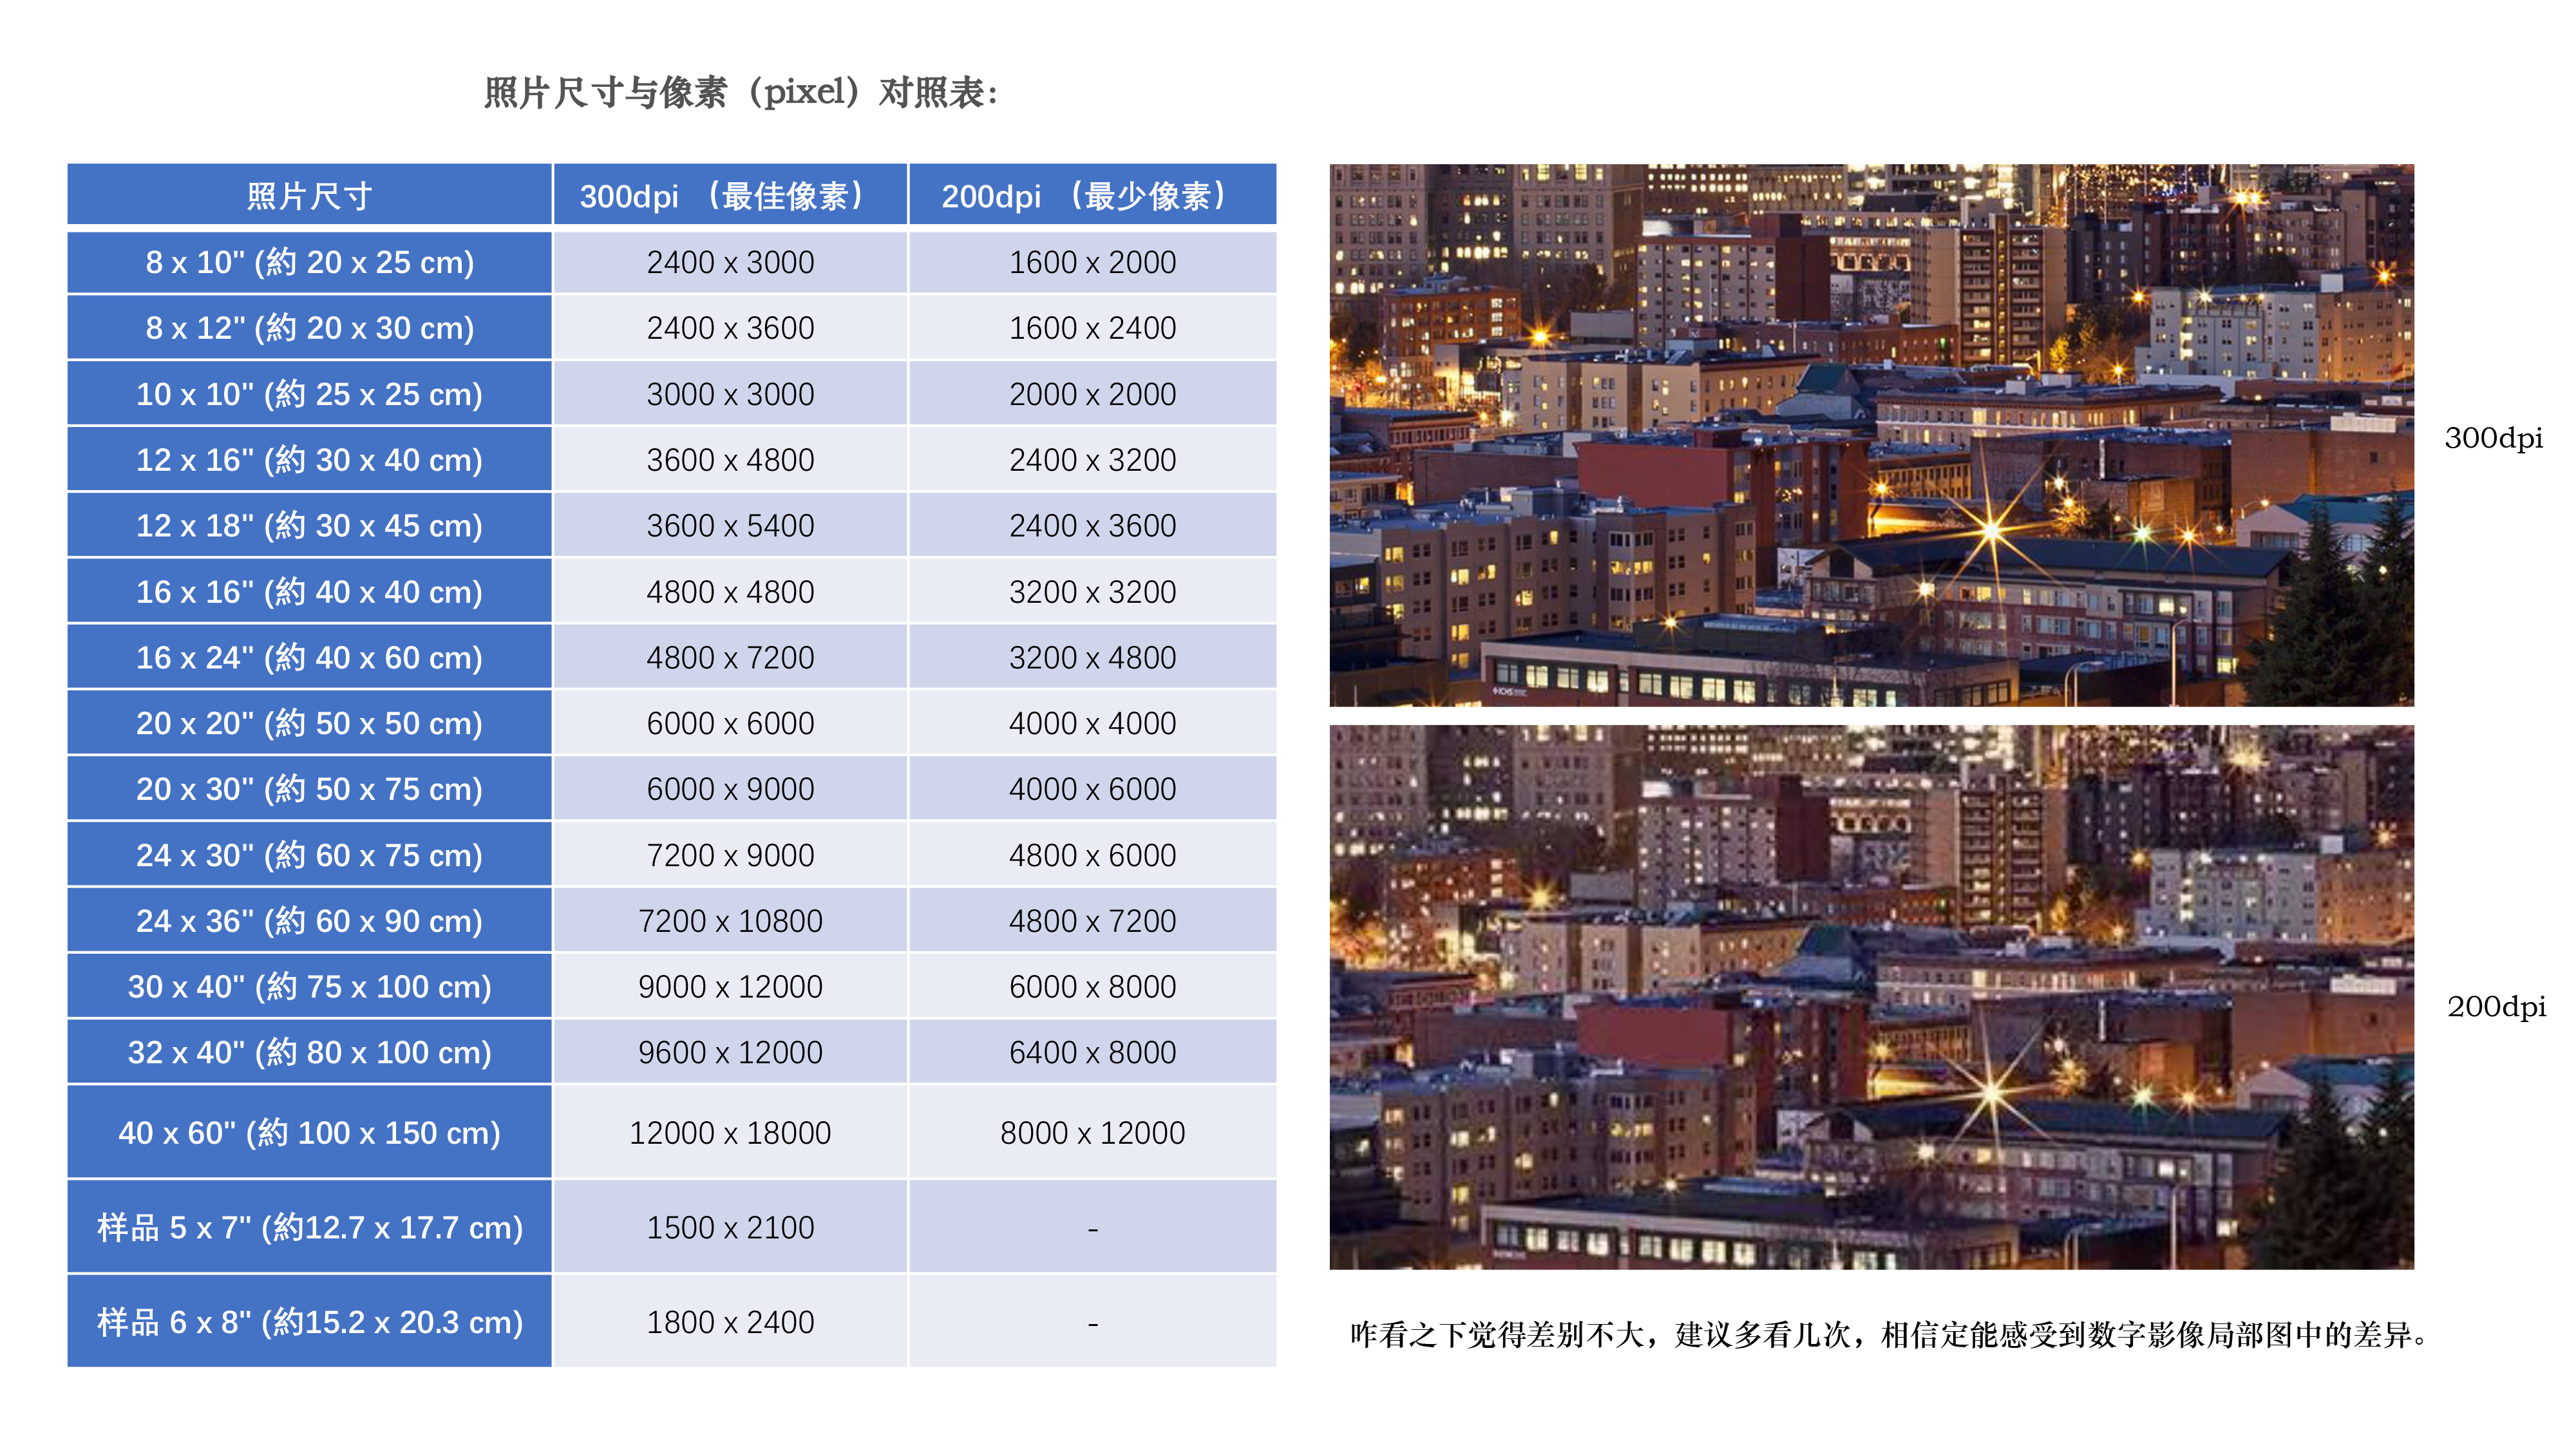This screenshot has width=2576, height=1449.
Task: Select the 300dpi cell '2400 x 3600'
Action: pyautogui.click(x=730, y=328)
